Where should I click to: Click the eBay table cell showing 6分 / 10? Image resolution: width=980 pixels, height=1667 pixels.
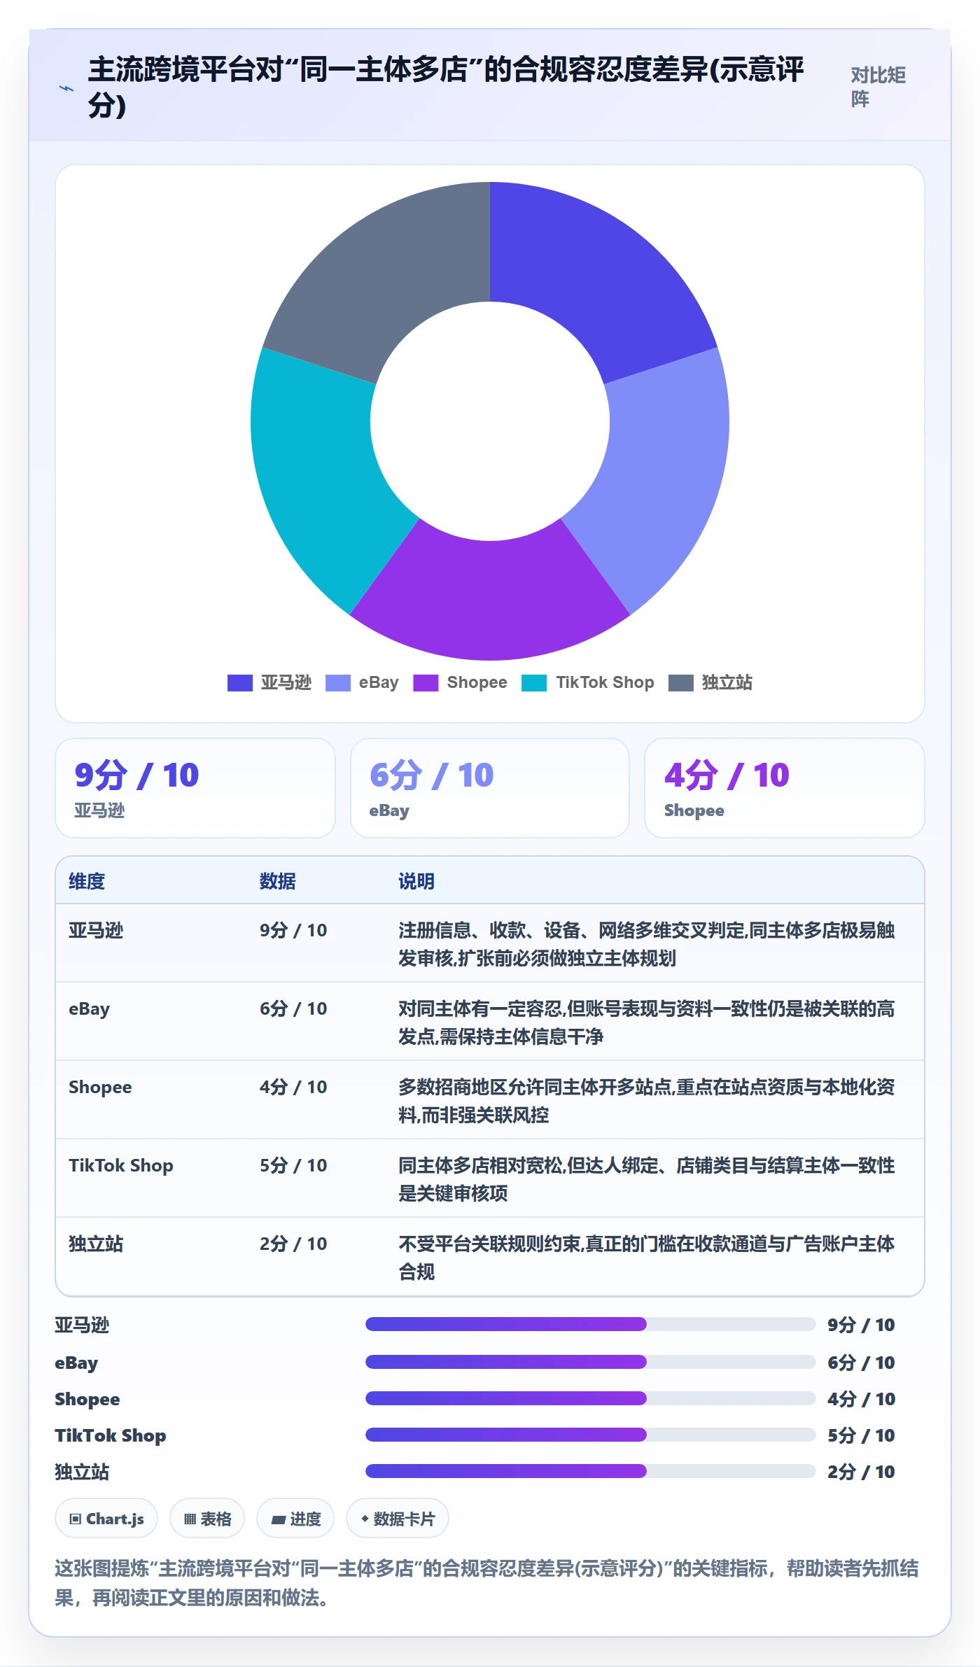click(293, 1008)
